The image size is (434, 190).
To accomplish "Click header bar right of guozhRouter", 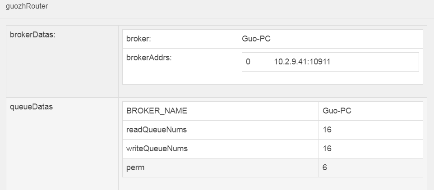I will tap(241, 8).
